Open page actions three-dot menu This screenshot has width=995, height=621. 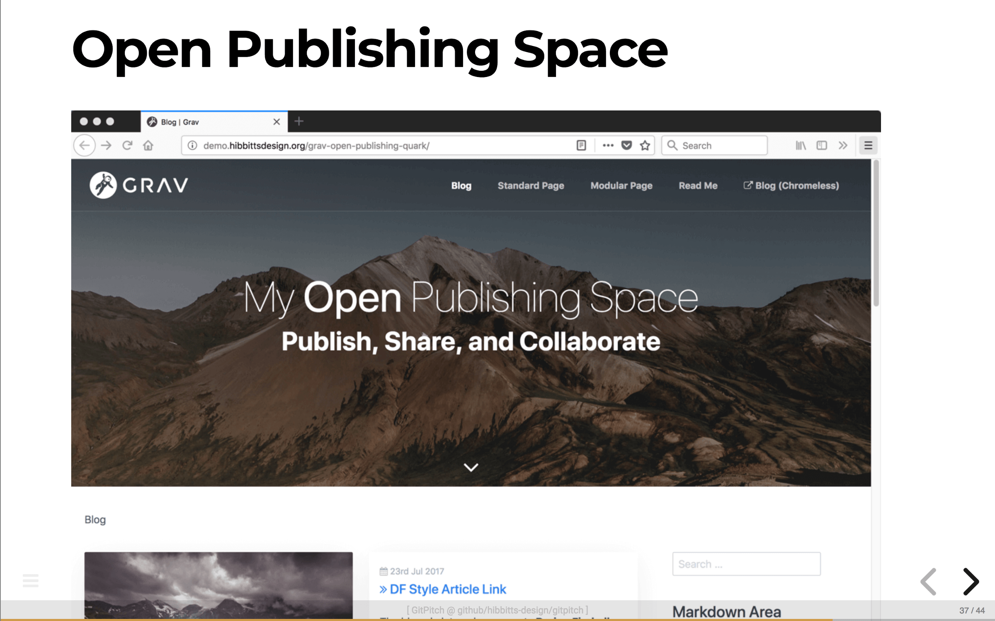608,145
